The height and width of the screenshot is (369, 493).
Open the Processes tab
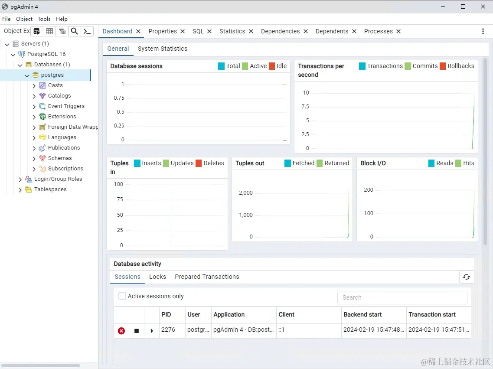point(378,31)
